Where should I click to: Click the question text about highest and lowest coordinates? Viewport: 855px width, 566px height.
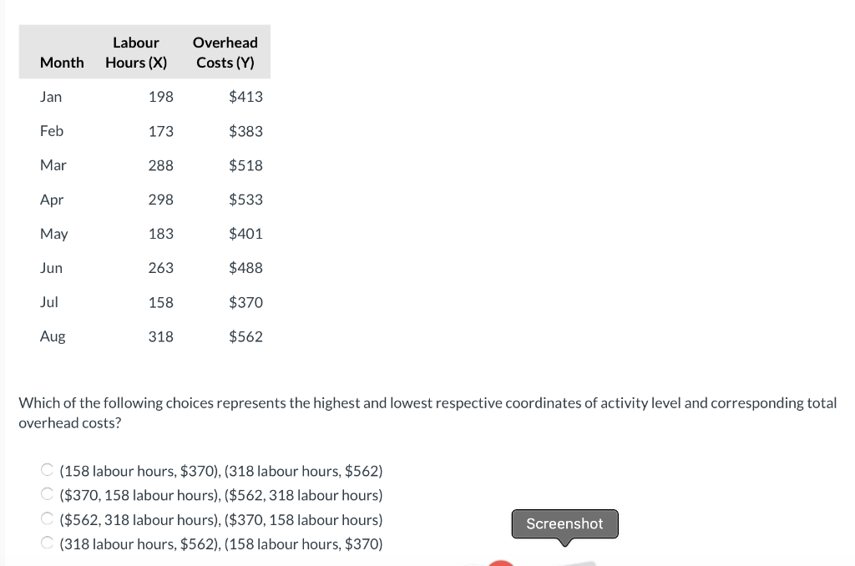tap(427, 412)
